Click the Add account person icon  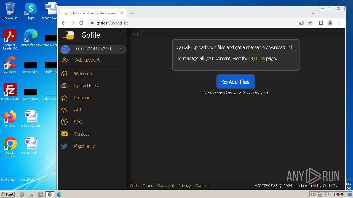pyautogui.click(x=65, y=60)
